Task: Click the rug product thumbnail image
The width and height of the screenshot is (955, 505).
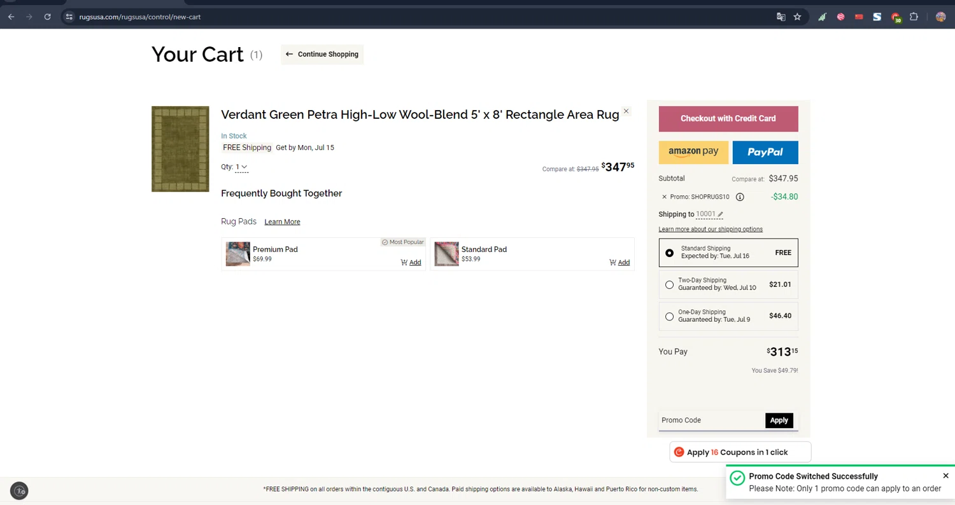Action: 180,149
